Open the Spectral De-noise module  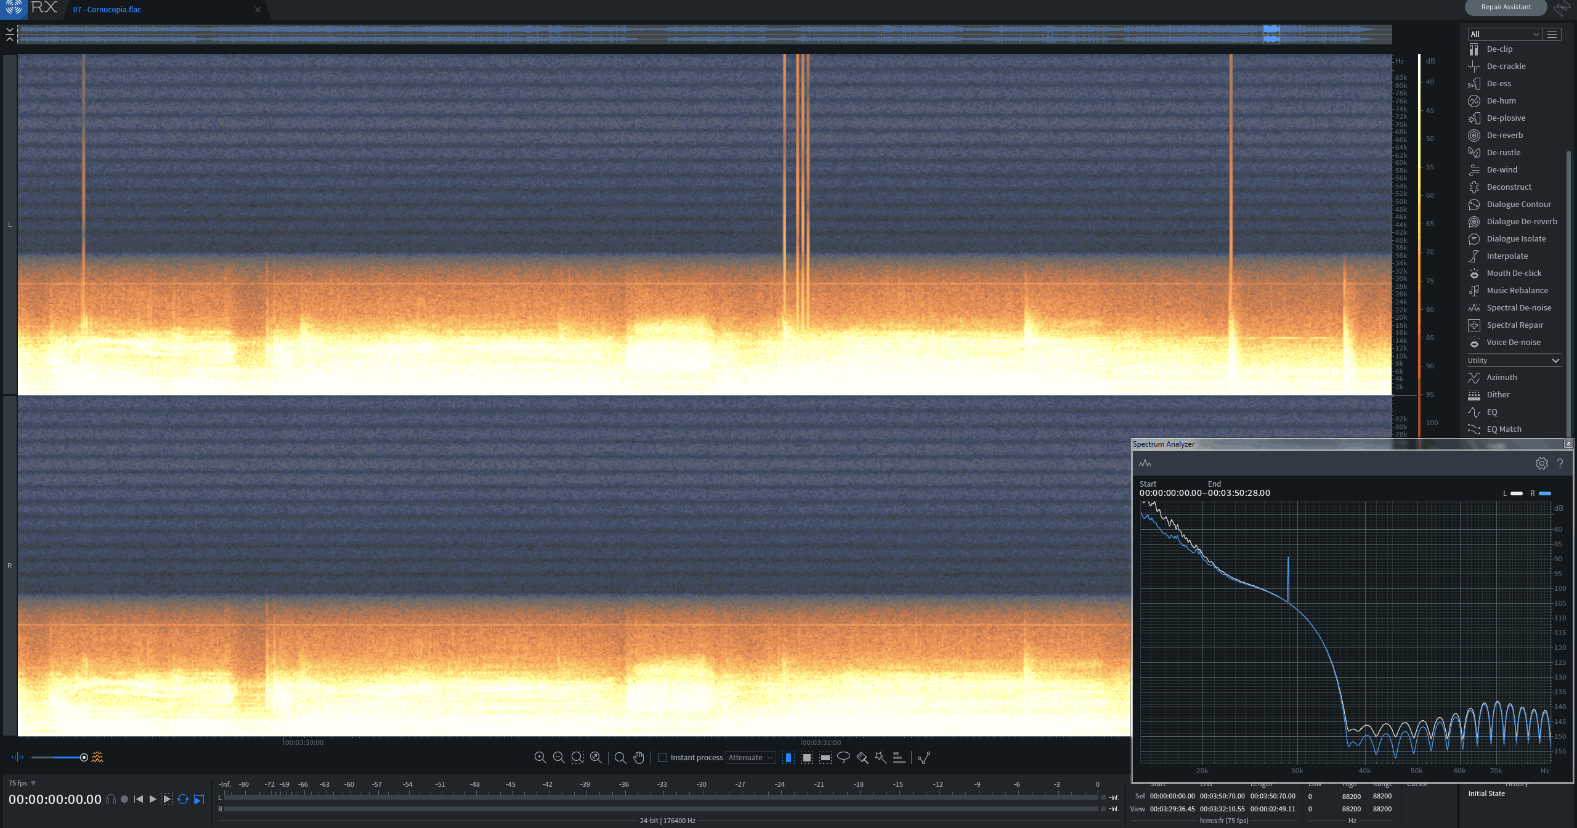[x=1518, y=308]
